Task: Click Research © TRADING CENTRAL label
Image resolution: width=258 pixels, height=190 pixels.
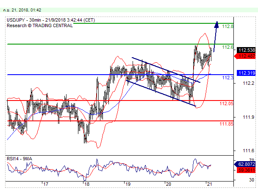Action: tap(40, 25)
